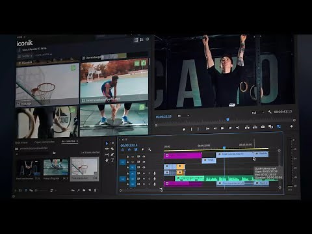Toggle Linked Selection in timeline
This screenshot has width=312, height=234.
(136, 149)
